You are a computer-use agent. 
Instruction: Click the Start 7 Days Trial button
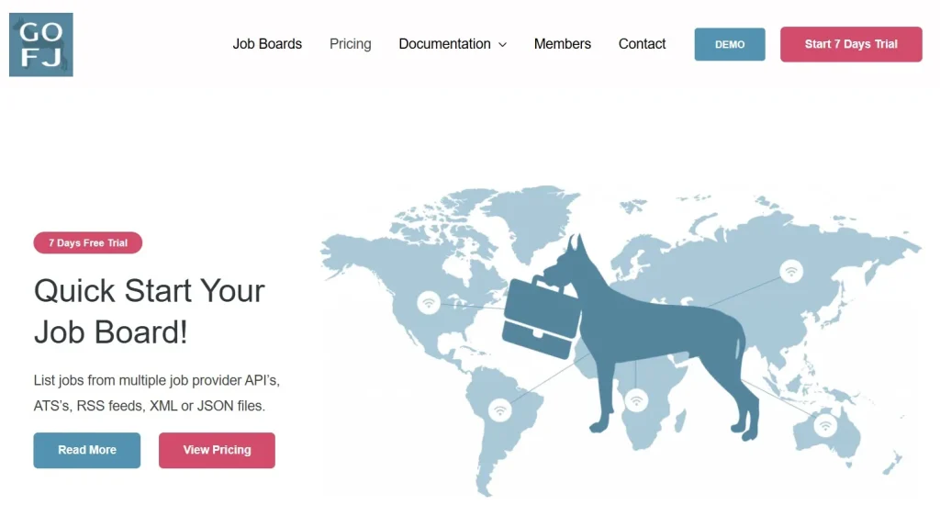[x=851, y=44]
